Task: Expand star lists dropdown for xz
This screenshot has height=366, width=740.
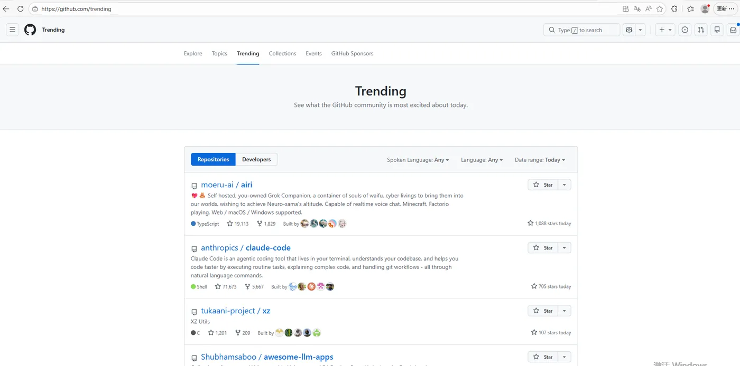Action: tap(565, 311)
